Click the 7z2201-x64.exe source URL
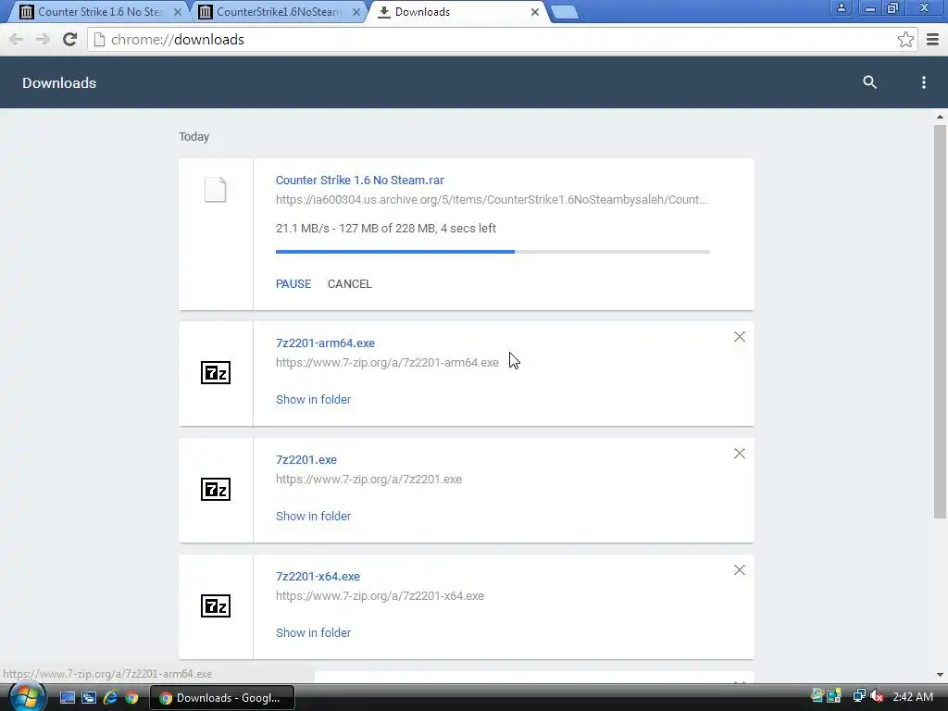 [x=380, y=596]
